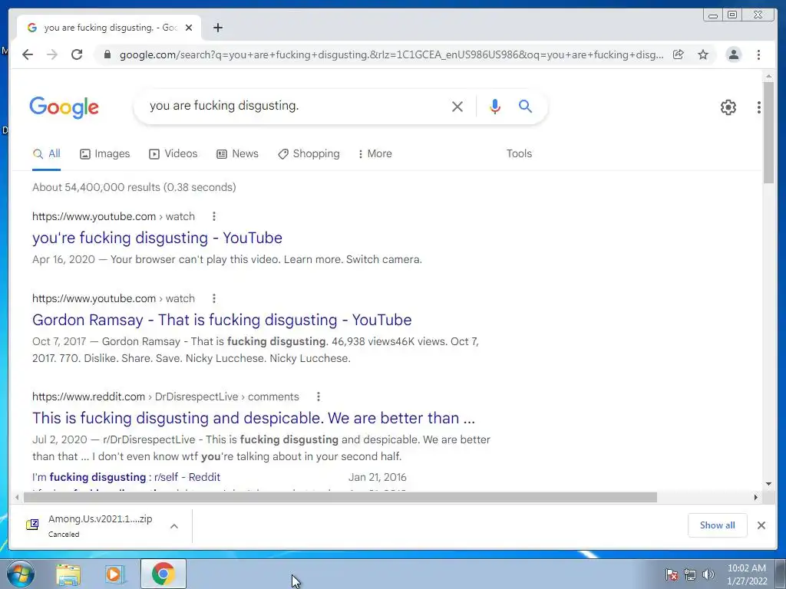Go back to the previous page
786x589 pixels.
[28, 54]
